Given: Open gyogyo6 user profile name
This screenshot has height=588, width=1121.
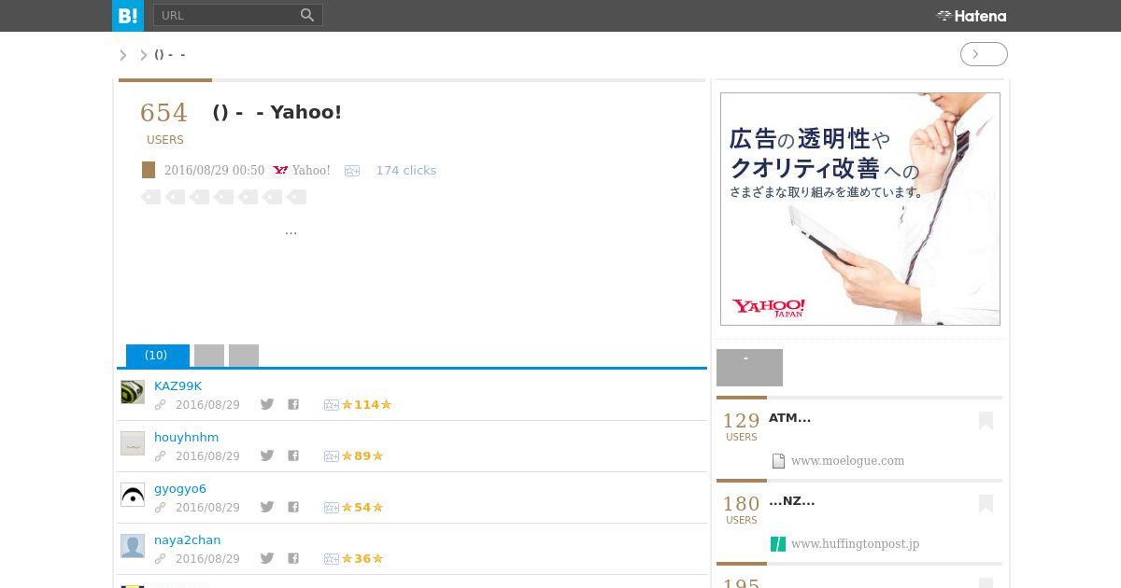Looking at the screenshot, I should point(180,488).
